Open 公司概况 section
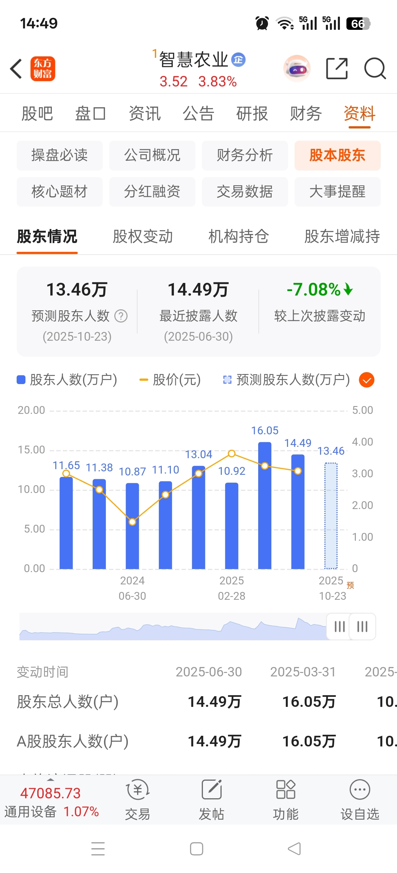397x873 pixels. point(152,155)
